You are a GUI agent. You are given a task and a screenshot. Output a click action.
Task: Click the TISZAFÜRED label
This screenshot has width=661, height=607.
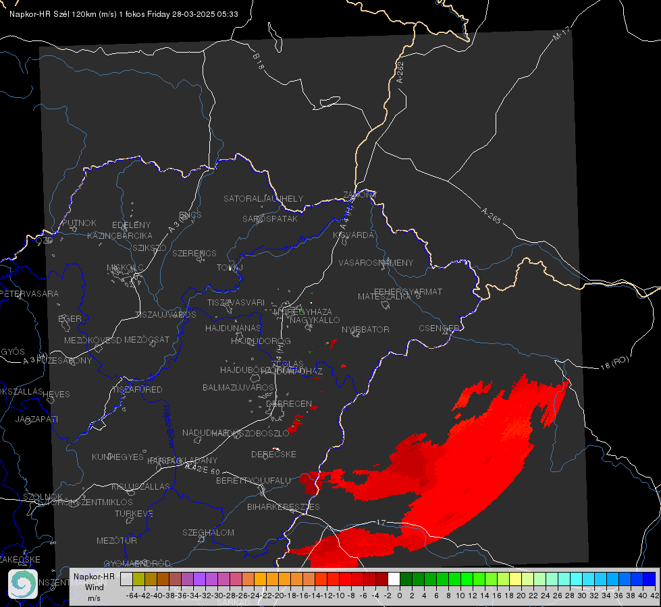coord(137,390)
